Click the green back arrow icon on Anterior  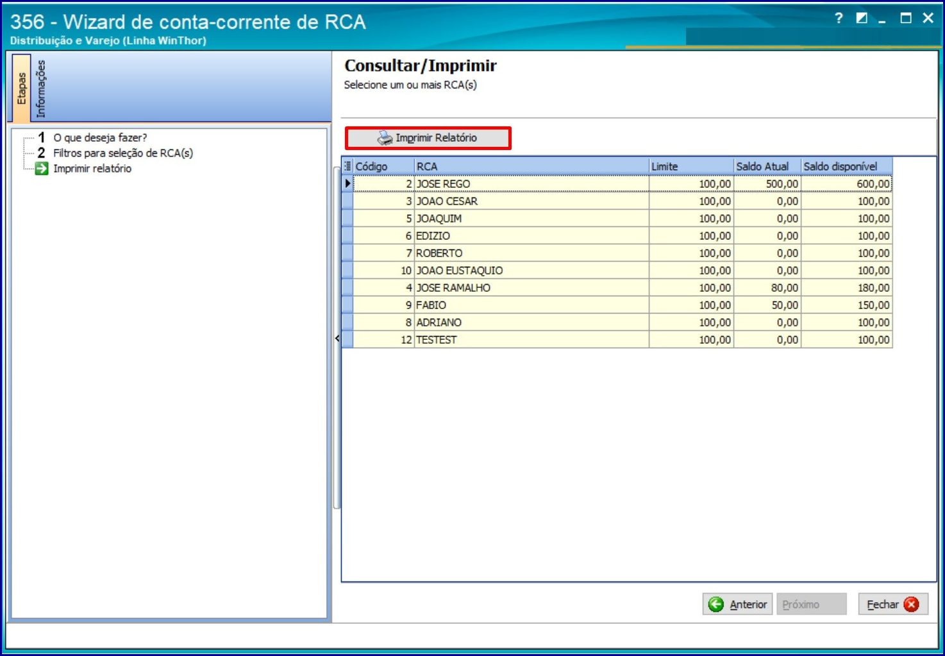(x=716, y=604)
